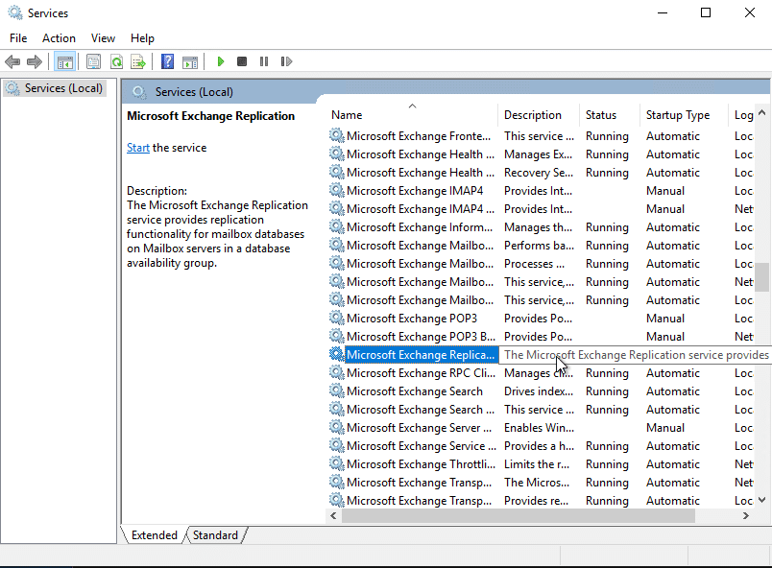Screen dimensions: 772x568
Task: Click the Services app title icon
Action: (x=15, y=12)
